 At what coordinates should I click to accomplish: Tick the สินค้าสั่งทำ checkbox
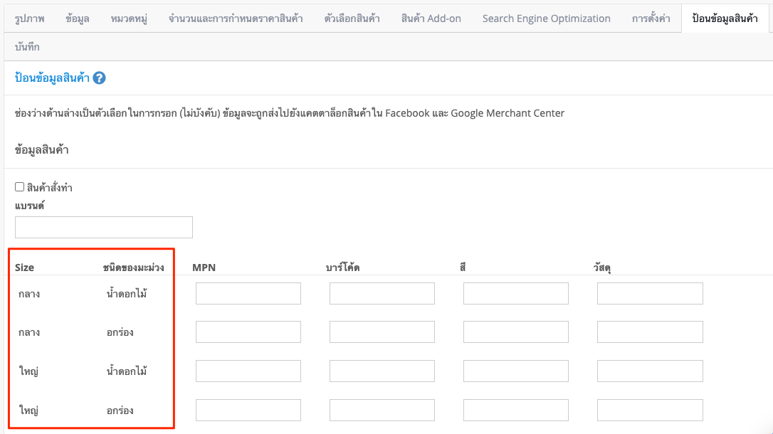(x=20, y=186)
